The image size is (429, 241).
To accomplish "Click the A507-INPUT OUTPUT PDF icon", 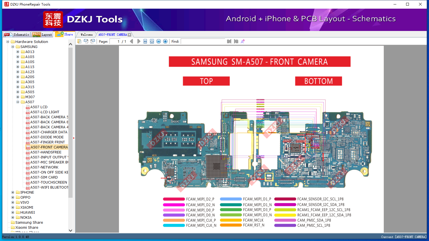I will coord(28,157).
